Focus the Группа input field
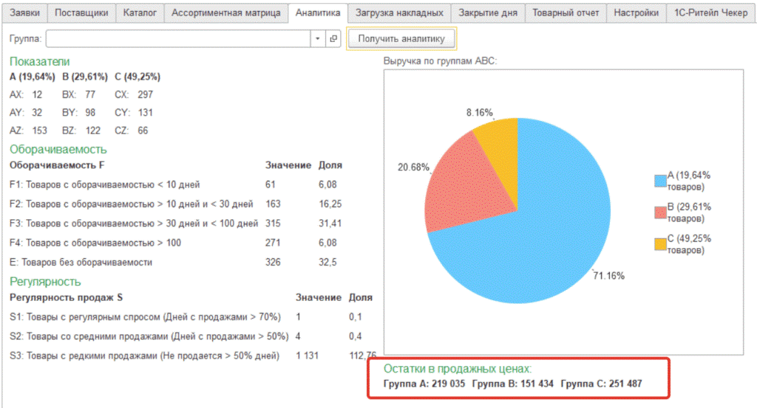757x408 pixels. pyautogui.click(x=177, y=39)
